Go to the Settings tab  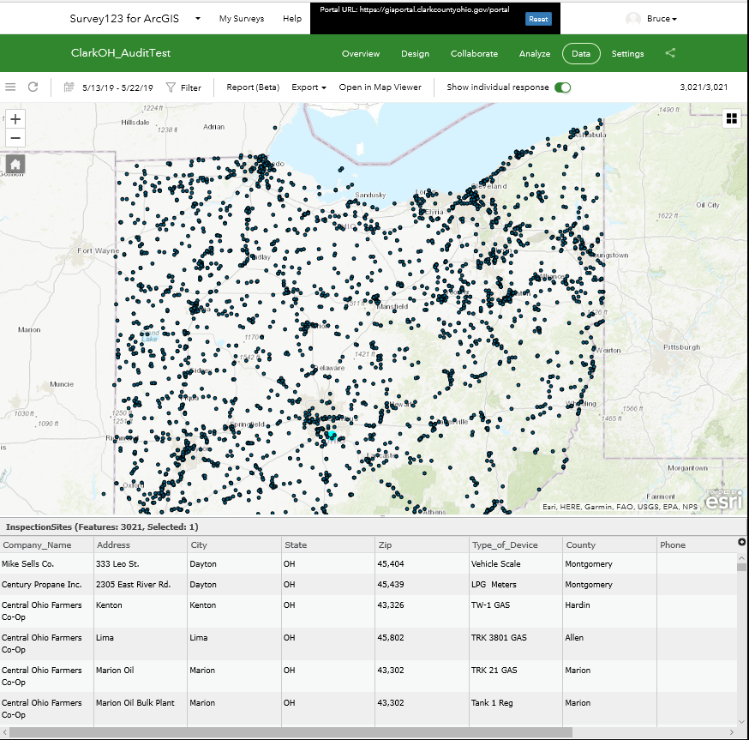coord(627,53)
